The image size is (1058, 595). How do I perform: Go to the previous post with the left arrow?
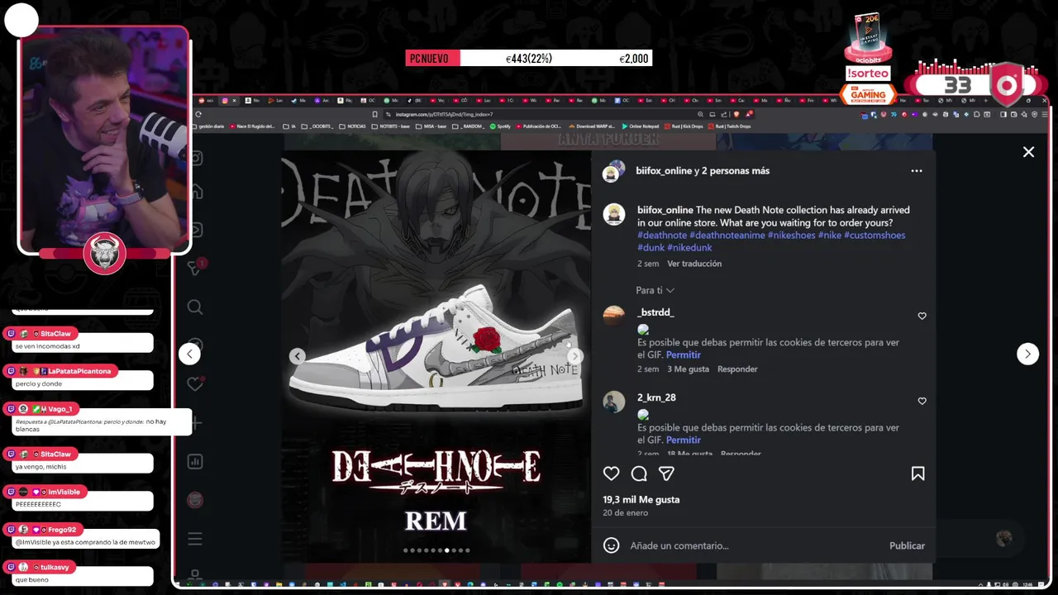click(x=189, y=354)
